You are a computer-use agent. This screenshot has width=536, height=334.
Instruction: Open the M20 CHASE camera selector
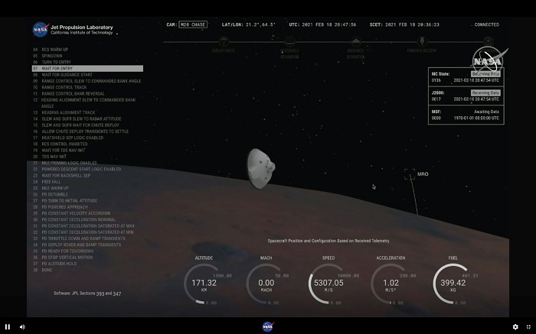[193, 24]
